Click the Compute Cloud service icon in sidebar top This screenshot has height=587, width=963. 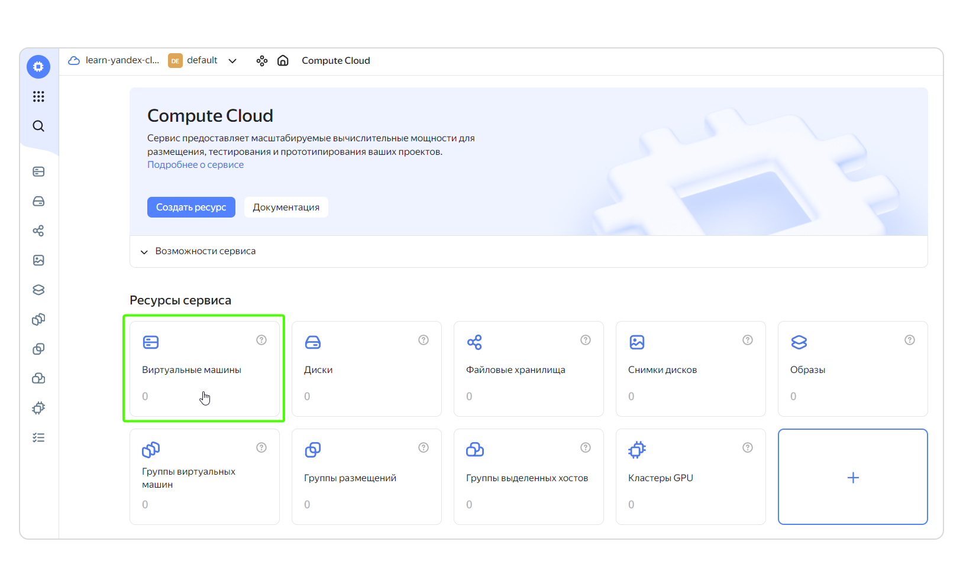click(38, 67)
